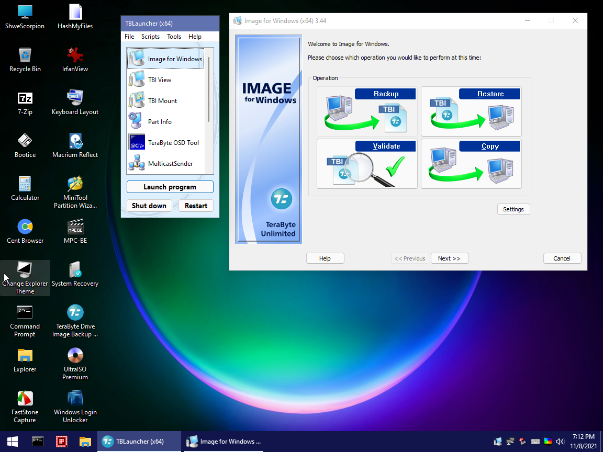Open the Scripts menu in TBLauncher
Image resolution: width=603 pixels, height=452 pixels.
[x=150, y=37]
